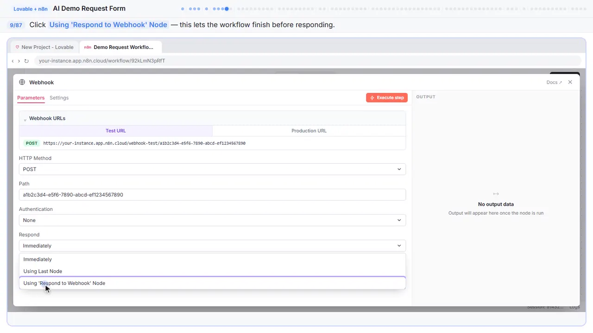Switch to the New Project - Lovable browser tab

44,47
